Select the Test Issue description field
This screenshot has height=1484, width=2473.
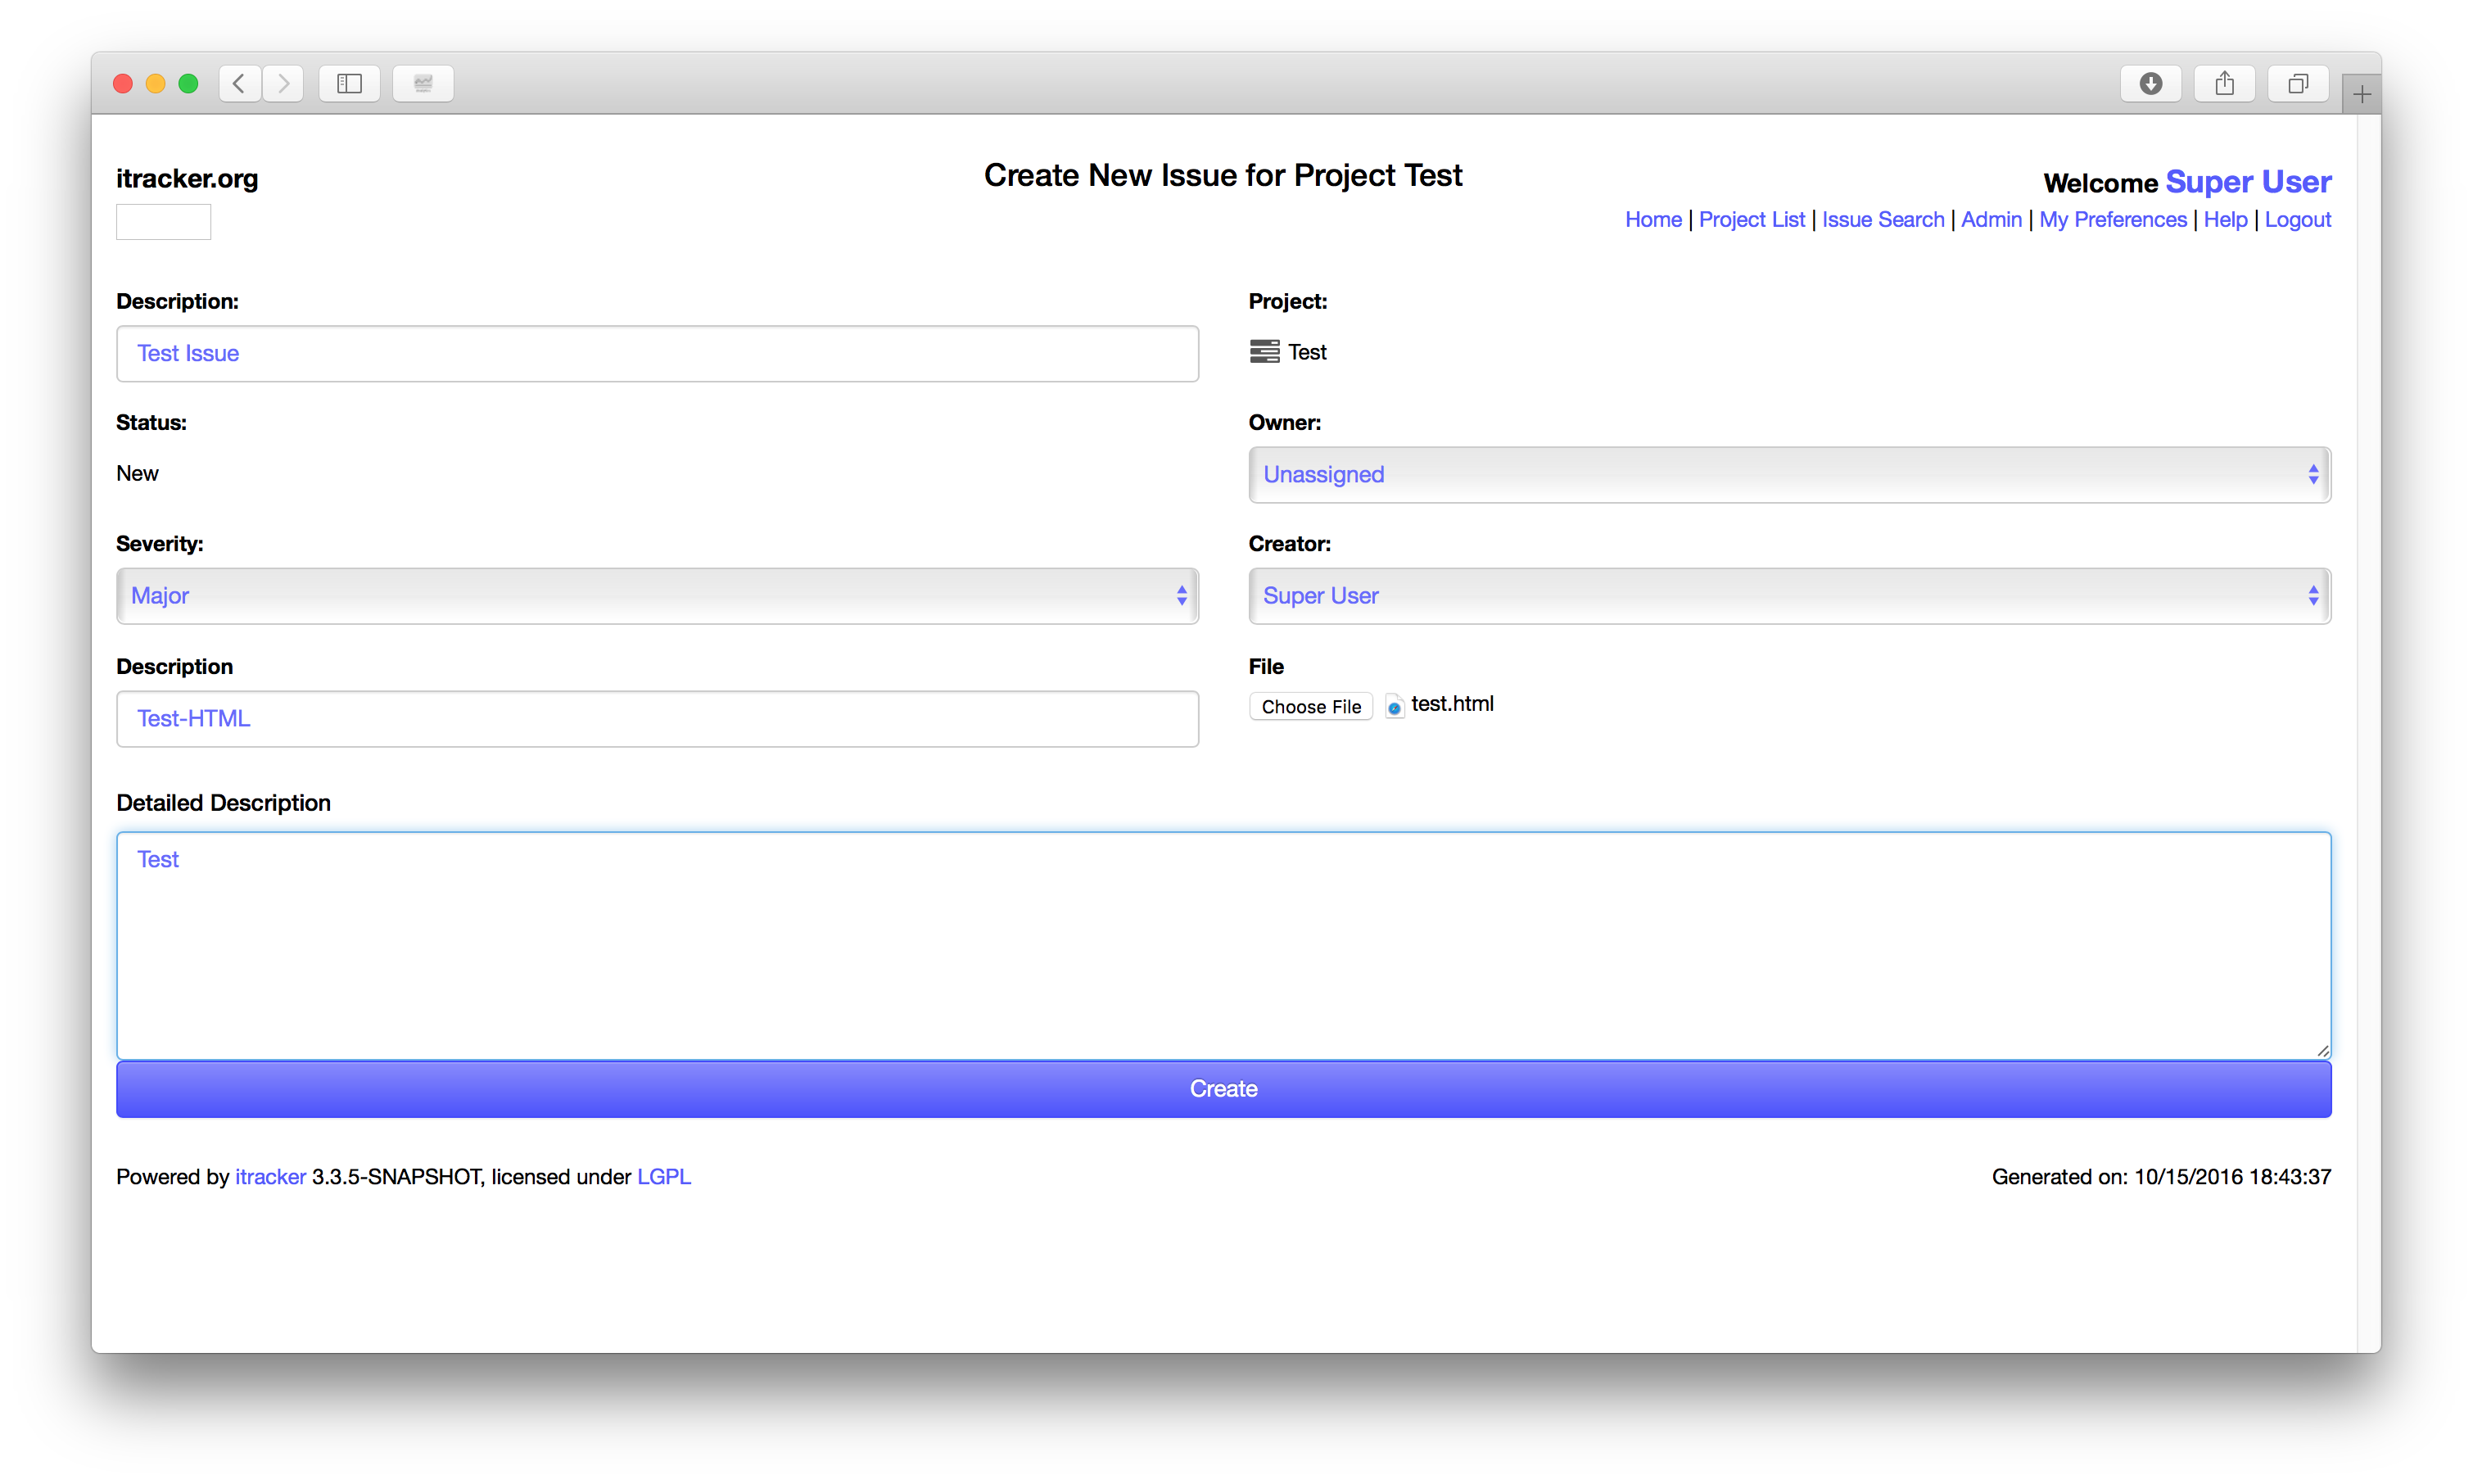coord(657,351)
